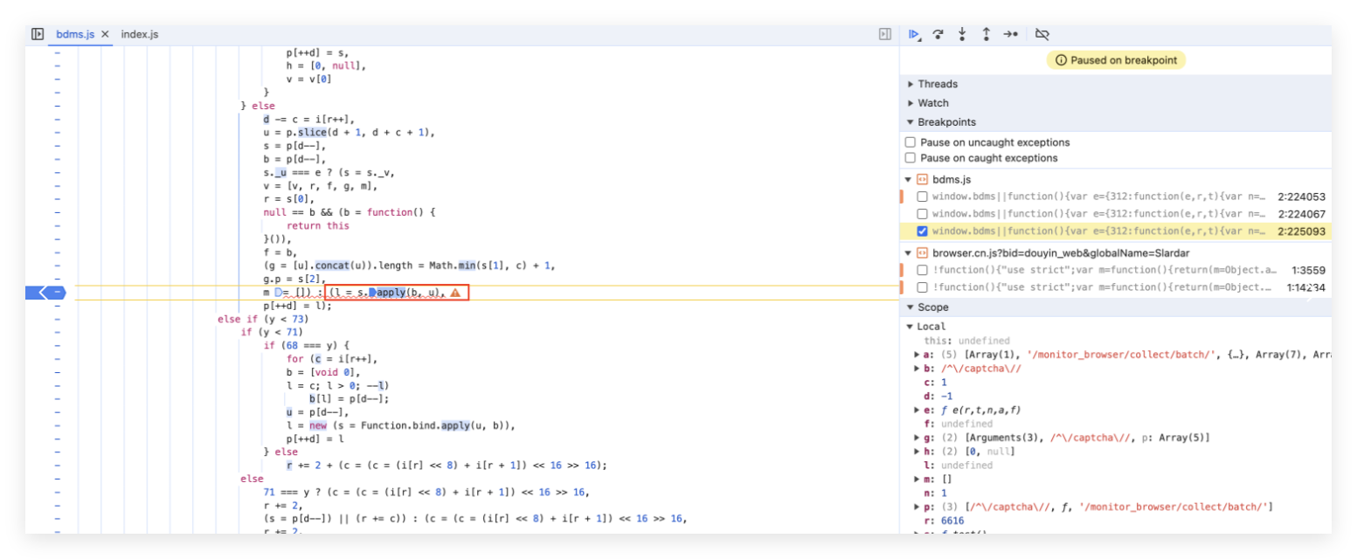The width and height of the screenshot is (1357, 559).
Task: Click the warning triangle icon in code
Action: pyautogui.click(x=455, y=293)
